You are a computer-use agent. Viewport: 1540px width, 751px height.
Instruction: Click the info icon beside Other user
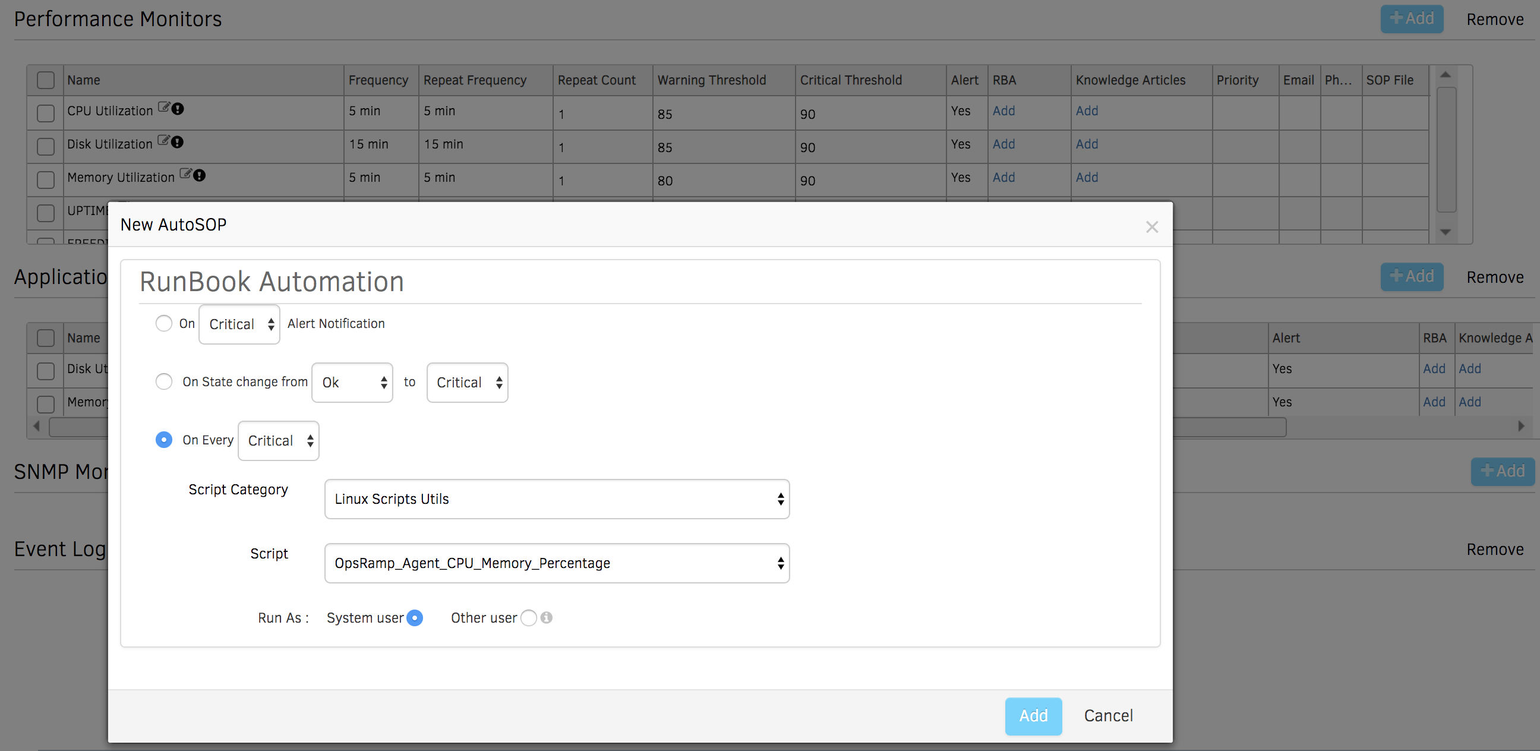pos(547,618)
